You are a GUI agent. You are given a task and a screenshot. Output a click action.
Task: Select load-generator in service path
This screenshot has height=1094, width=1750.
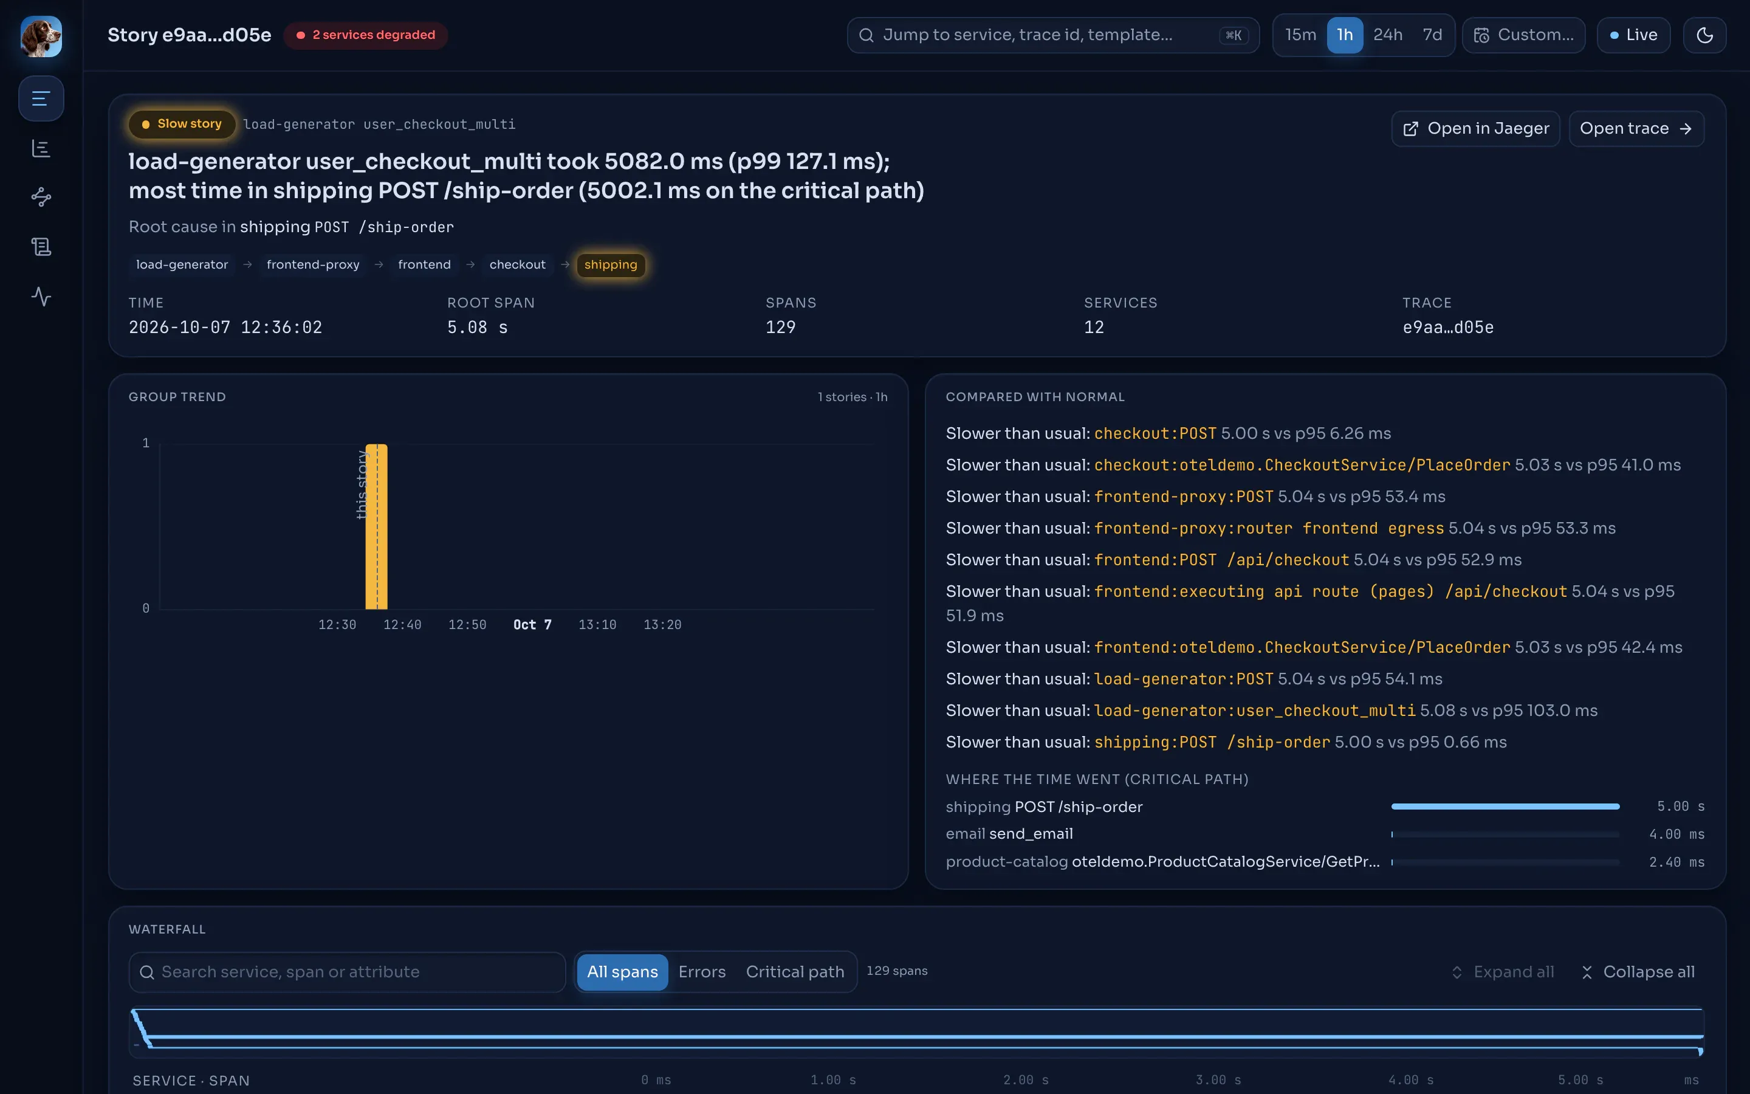point(182,265)
